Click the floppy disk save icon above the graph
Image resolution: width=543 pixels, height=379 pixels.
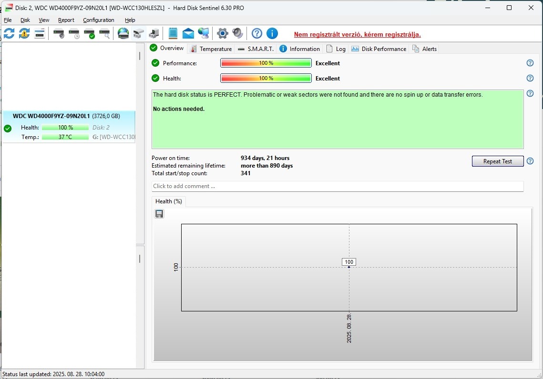pos(159,214)
